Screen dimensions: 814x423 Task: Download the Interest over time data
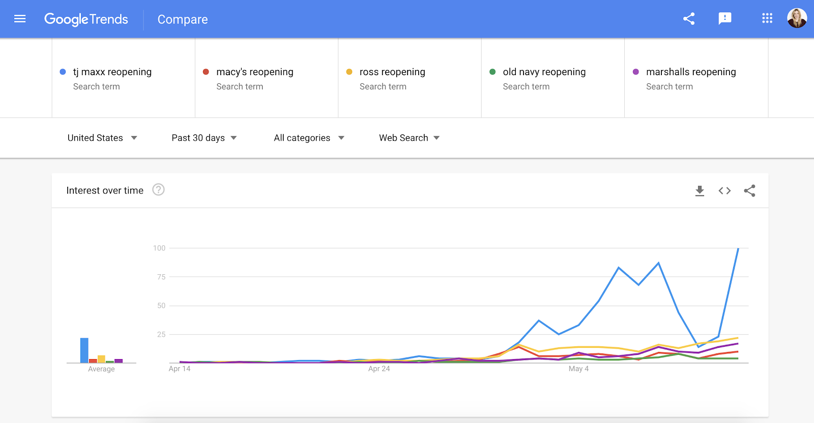click(x=700, y=191)
